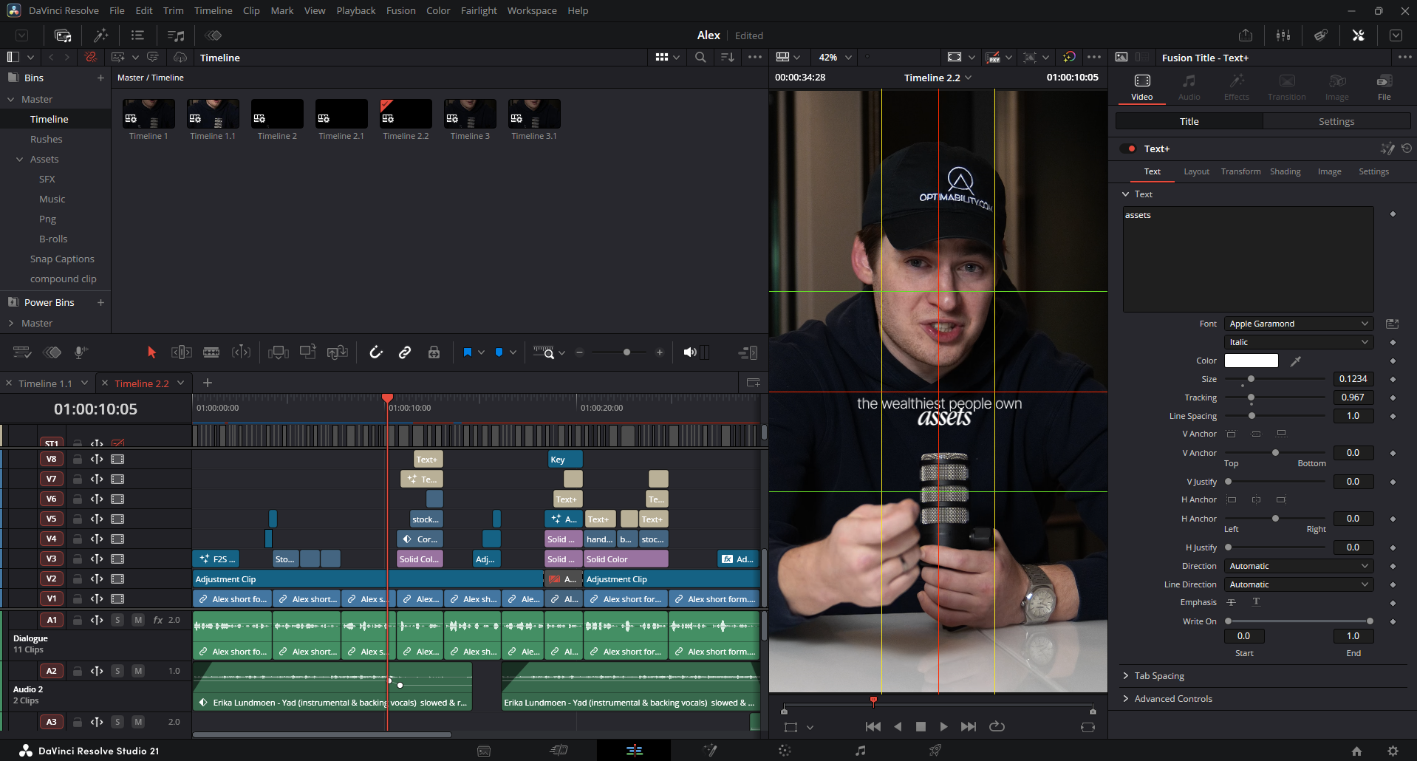Viewport: 1417px width, 761px height.
Task: Open the audio Mixer icon
Action: 1283,35
